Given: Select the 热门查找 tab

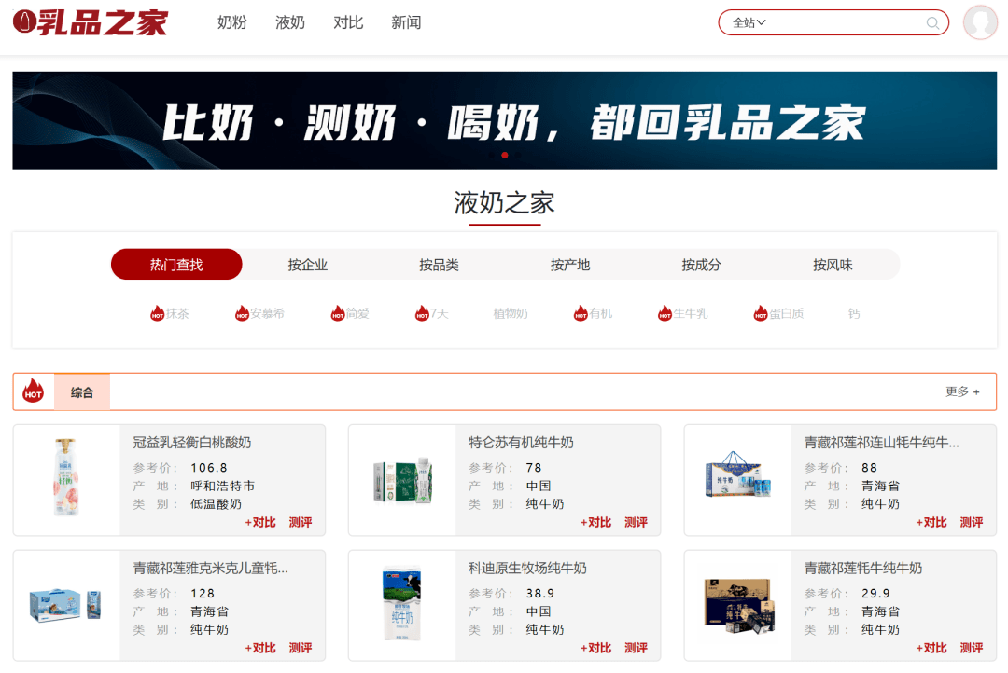Looking at the screenshot, I should 176,264.
